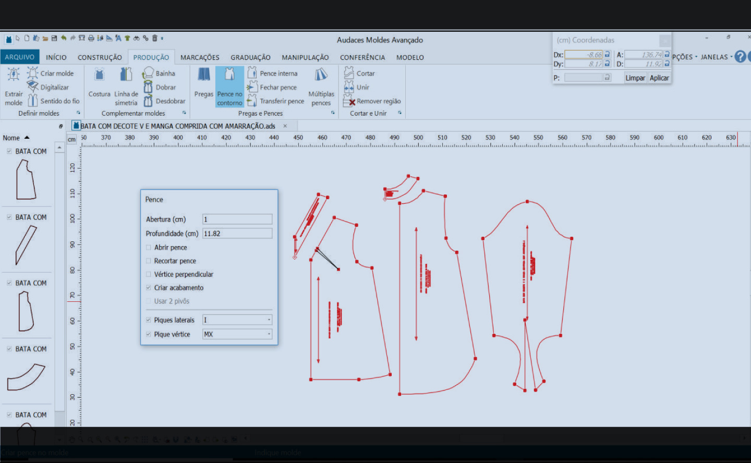This screenshot has width=751, height=463.
Task: Click the cm unit button on ruler corner
Action: pyautogui.click(x=72, y=139)
